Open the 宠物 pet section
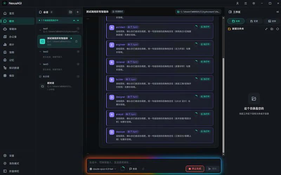 click(17, 52)
